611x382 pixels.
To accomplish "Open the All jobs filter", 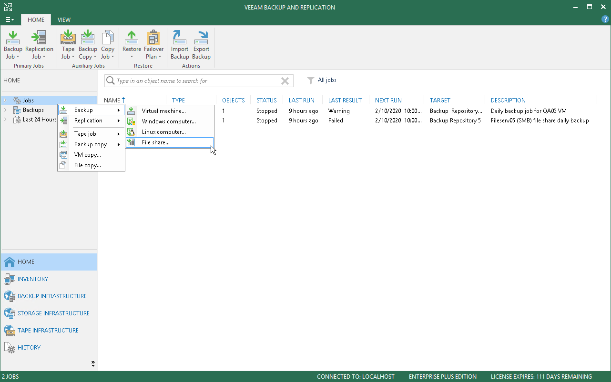I will click(322, 80).
